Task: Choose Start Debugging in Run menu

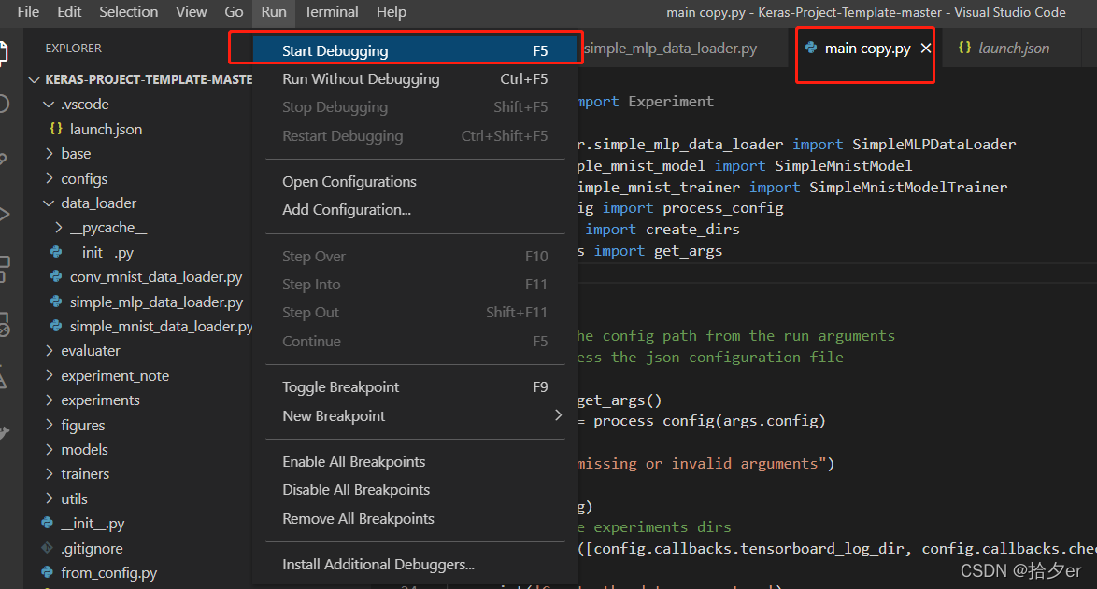Action: [x=416, y=50]
